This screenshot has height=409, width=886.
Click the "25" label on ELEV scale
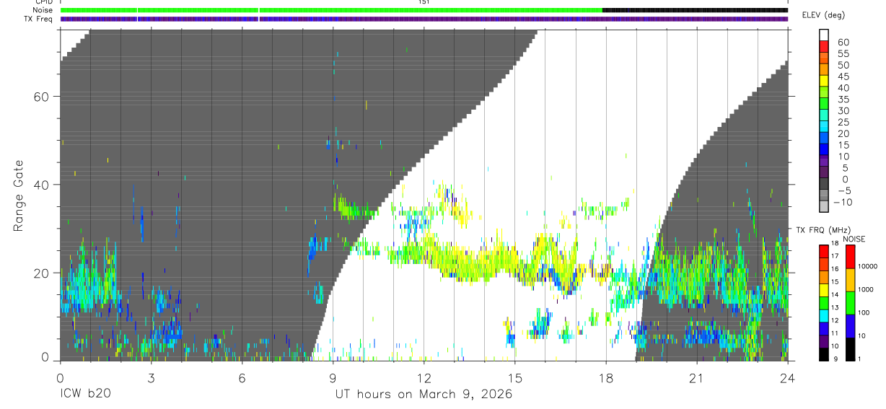tap(843, 123)
